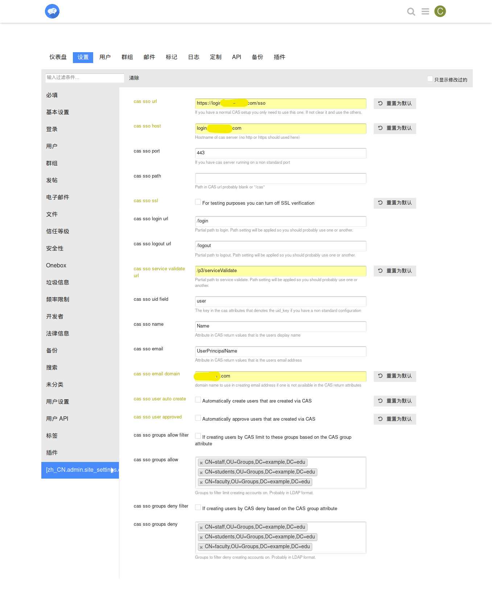The height and width of the screenshot is (600, 492).
Task: Click the settings filter input field
Action: pyautogui.click(x=84, y=78)
